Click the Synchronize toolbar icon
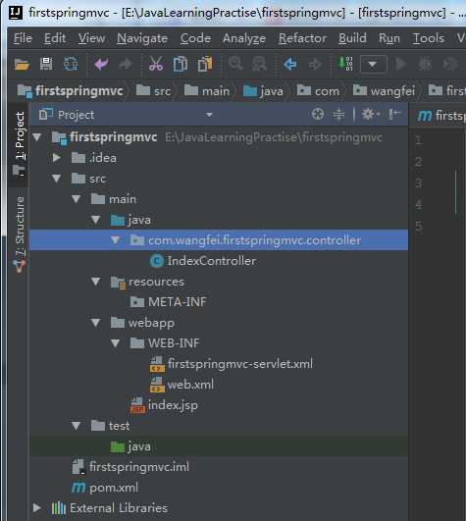The height and width of the screenshot is (521, 466). coord(71,64)
